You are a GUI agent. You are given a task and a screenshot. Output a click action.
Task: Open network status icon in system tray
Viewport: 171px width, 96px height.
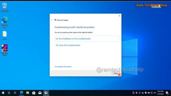point(152,93)
